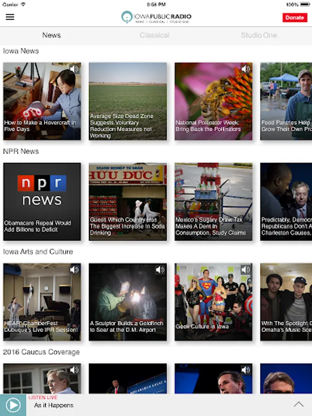
Task: Play audio icon on ChamberFest Dubuque story
Action: coord(74,270)
